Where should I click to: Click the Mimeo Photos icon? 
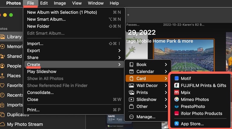(177, 99)
